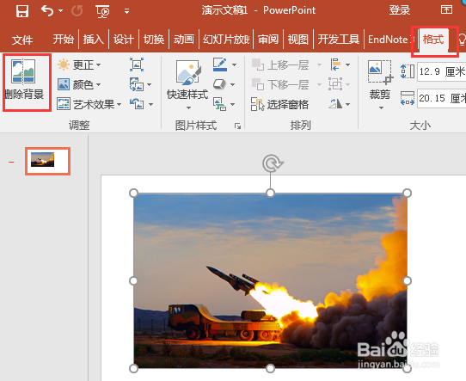The width and height of the screenshot is (466, 381).
Task: Click the bottom-center picture resize handle
Action: coord(270,368)
